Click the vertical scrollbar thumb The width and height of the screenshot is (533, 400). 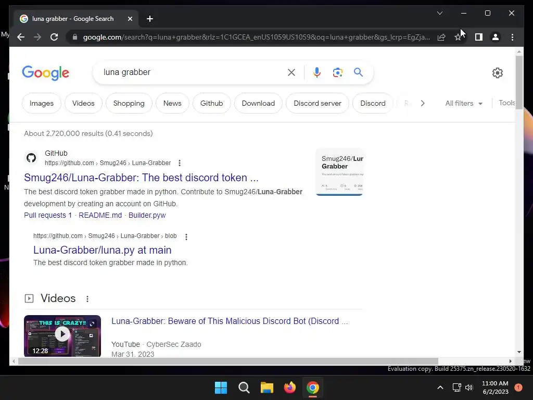pos(519,83)
